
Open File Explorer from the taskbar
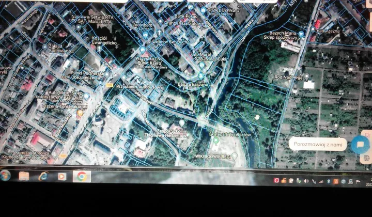point(24,176)
